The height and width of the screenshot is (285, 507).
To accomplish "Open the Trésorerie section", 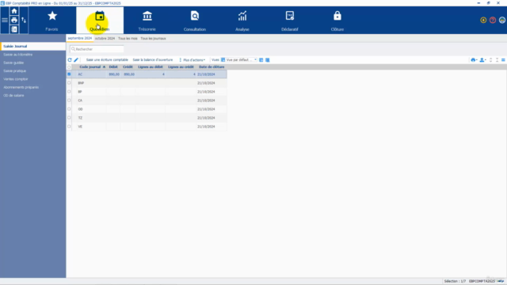I will [147, 21].
